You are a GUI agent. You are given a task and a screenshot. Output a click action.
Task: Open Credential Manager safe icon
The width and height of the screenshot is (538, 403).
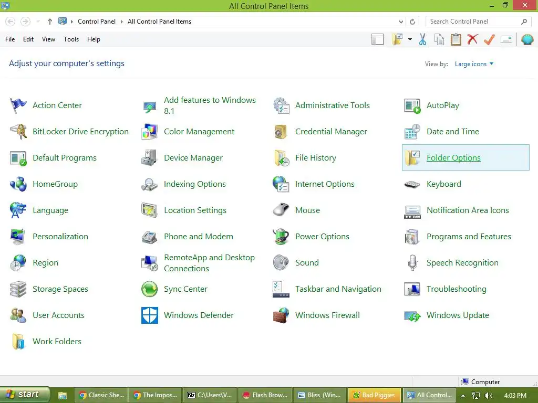click(x=281, y=132)
